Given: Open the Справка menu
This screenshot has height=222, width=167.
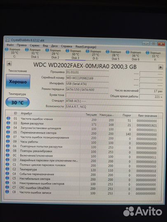Looking at the screenshot, I should pyautogui.click(x=66, y=46).
